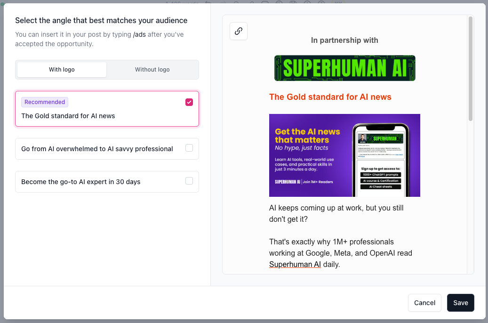Open the underlined Superhuman AI link

coord(295,265)
